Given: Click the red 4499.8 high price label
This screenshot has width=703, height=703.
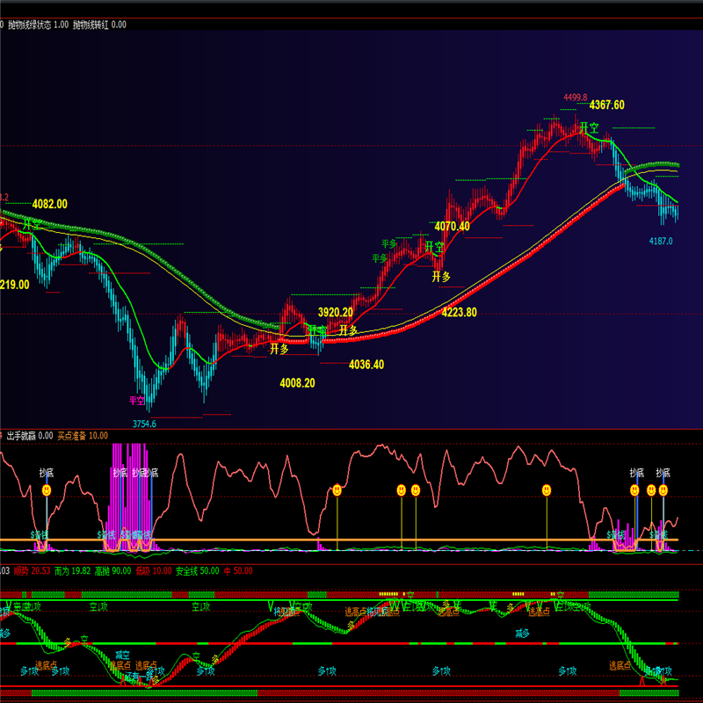Looking at the screenshot, I should tap(576, 98).
